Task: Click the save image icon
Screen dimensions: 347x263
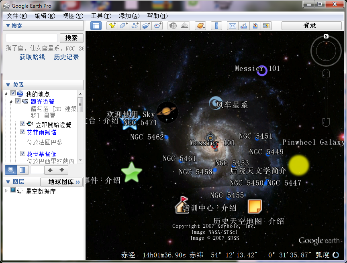Action: coord(266,26)
